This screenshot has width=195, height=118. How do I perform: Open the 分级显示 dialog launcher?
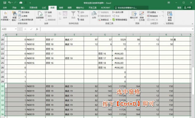[x=164, y=23]
